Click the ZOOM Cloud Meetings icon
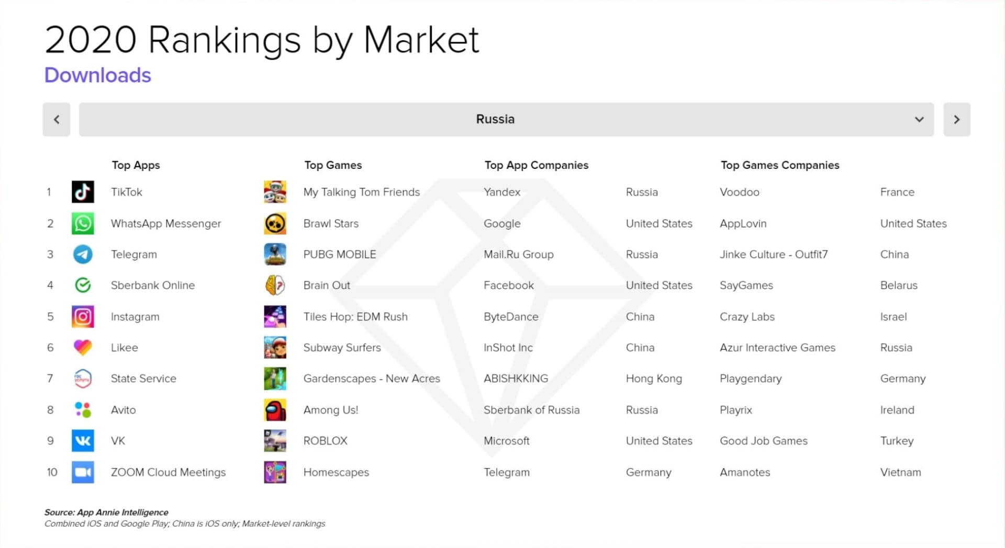1005x548 pixels. coord(83,472)
